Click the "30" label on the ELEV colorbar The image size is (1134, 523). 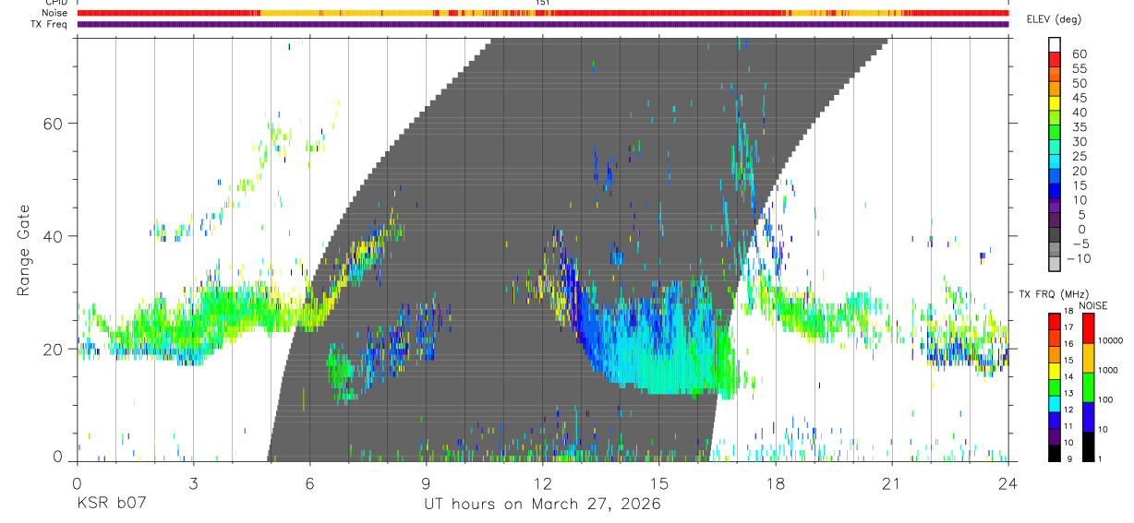point(1079,141)
